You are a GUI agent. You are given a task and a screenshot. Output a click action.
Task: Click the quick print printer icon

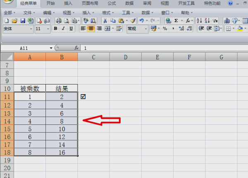point(59,21)
